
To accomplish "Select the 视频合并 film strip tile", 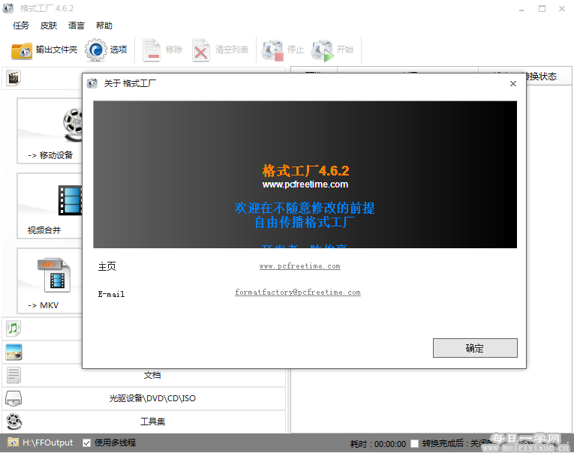I will [50, 206].
